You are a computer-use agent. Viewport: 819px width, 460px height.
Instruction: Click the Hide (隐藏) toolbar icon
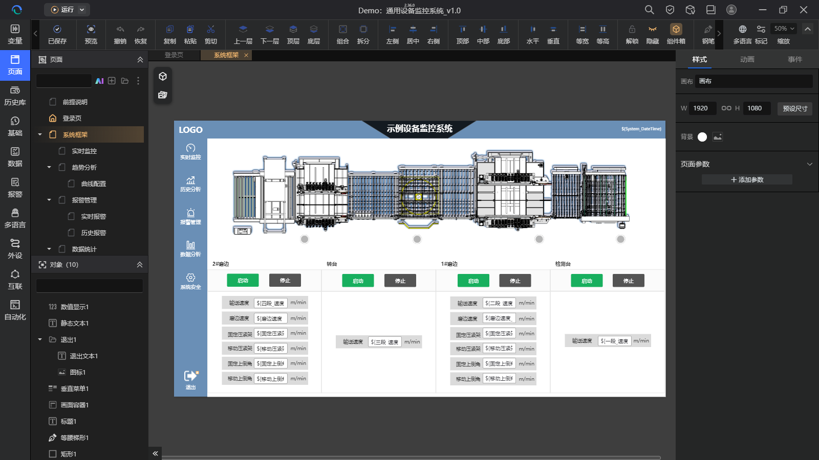point(652,34)
